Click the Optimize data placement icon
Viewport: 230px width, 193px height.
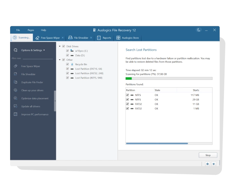click(15, 98)
